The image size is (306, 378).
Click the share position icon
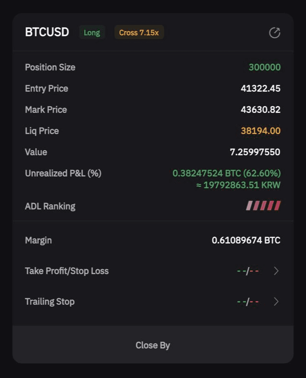click(275, 33)
